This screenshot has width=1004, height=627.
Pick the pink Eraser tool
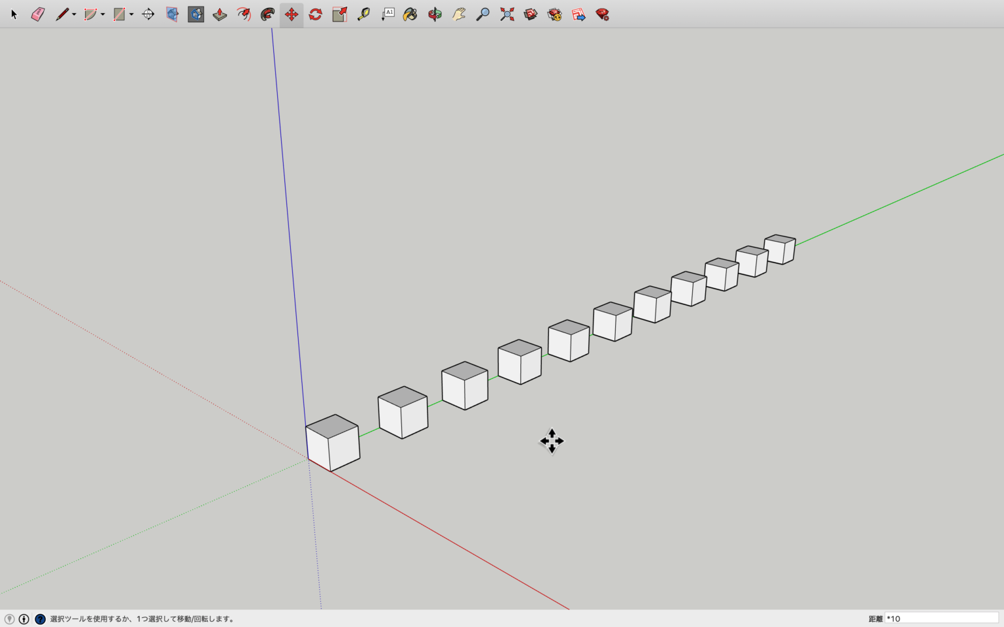38,14
